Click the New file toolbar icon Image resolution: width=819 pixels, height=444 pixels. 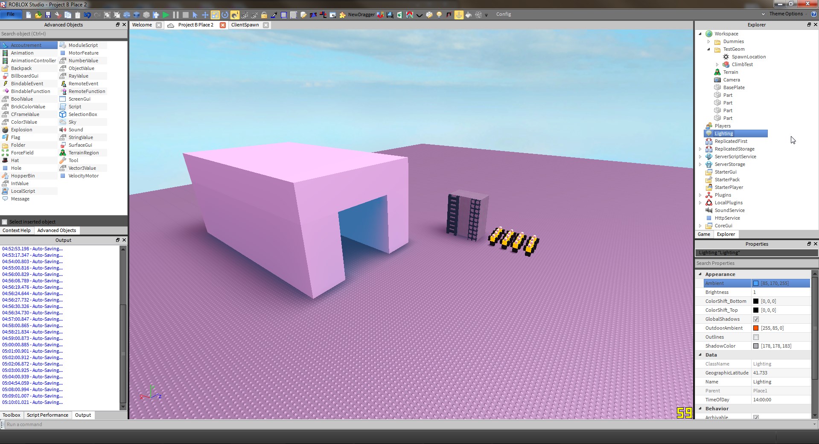point(29,15)
